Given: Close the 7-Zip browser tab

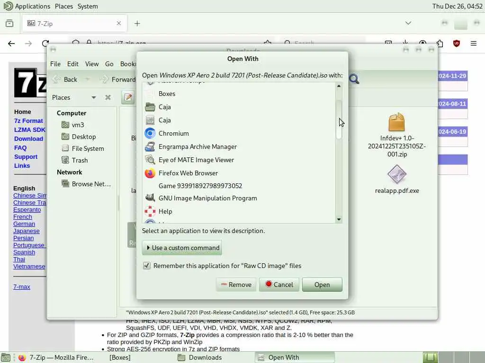Looking at the screenshot, I should 118,24.
